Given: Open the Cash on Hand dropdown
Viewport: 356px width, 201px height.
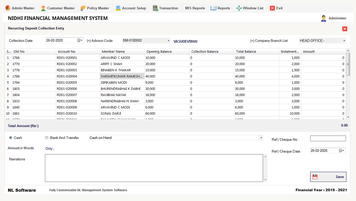Looking at the screenshot, I should click(x=261, y=138).
